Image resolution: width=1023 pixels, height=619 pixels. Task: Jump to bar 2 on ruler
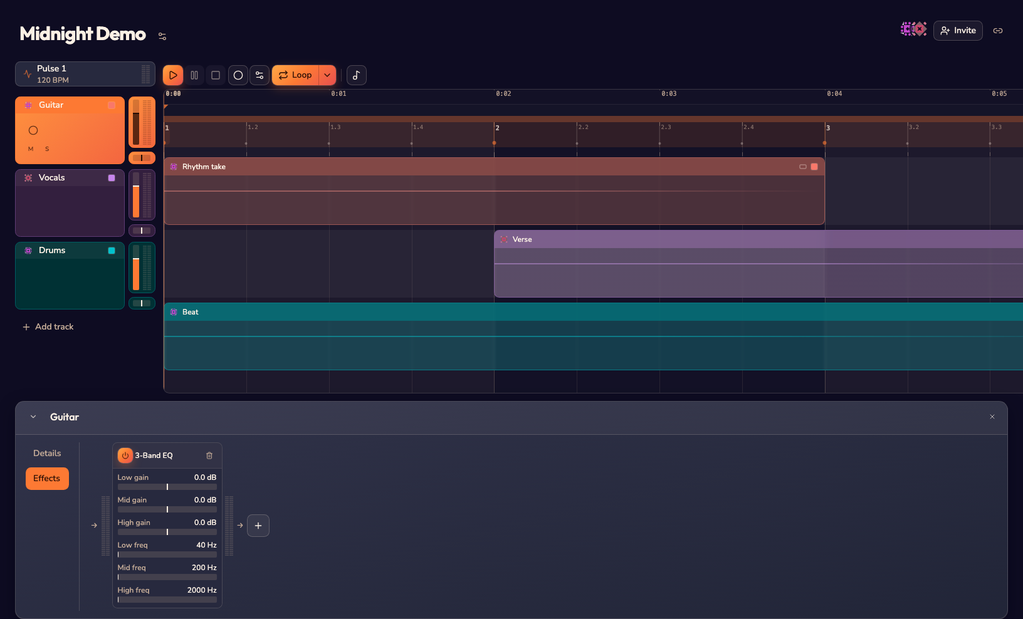pyautogui.click(x=497, y=128)
